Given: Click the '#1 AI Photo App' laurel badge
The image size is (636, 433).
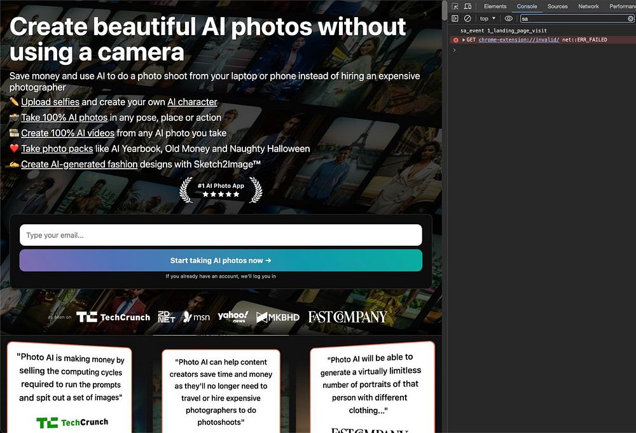Looking at the screenshot, I should (x=221, y=190).
